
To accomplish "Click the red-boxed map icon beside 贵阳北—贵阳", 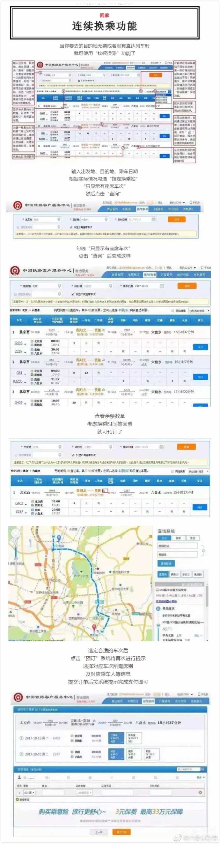I will coord(104,491).
